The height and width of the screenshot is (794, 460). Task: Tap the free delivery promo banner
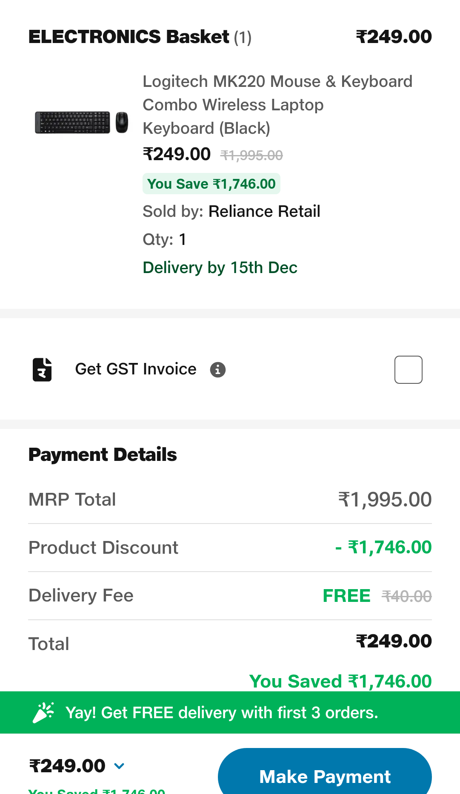[230, 713]
